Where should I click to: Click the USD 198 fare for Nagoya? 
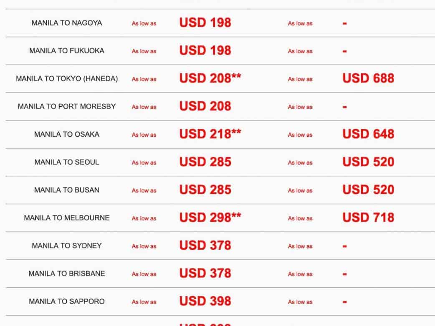(x=205, y=23)
